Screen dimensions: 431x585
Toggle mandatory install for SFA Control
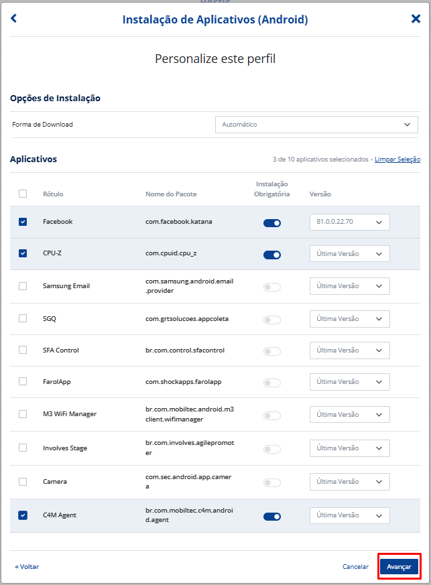click(272, 351)
